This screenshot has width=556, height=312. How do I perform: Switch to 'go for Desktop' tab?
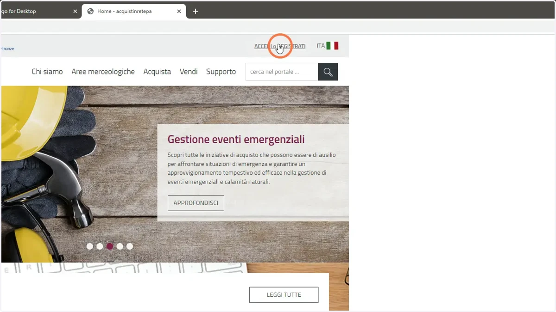click(40, 11)
